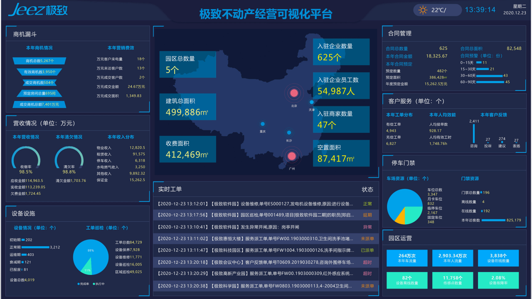The image size is (532, 299).
Task: Select the 合同管理 panel header
Action: pyautogui.click(x=399, y=33)
